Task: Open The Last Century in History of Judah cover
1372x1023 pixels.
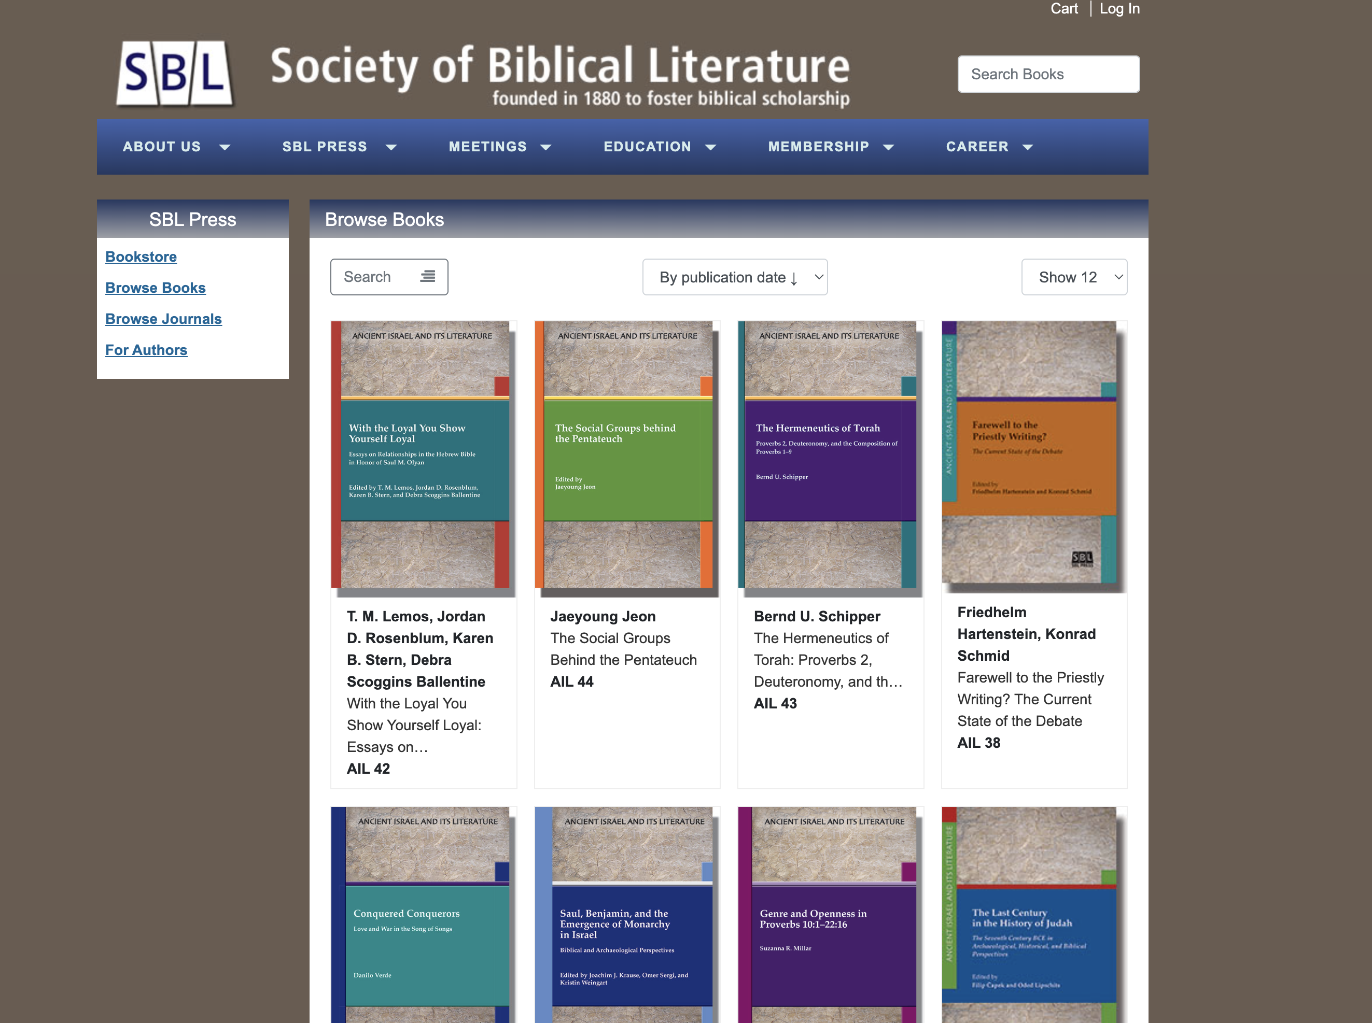Action: click(x=1034, y=915)
